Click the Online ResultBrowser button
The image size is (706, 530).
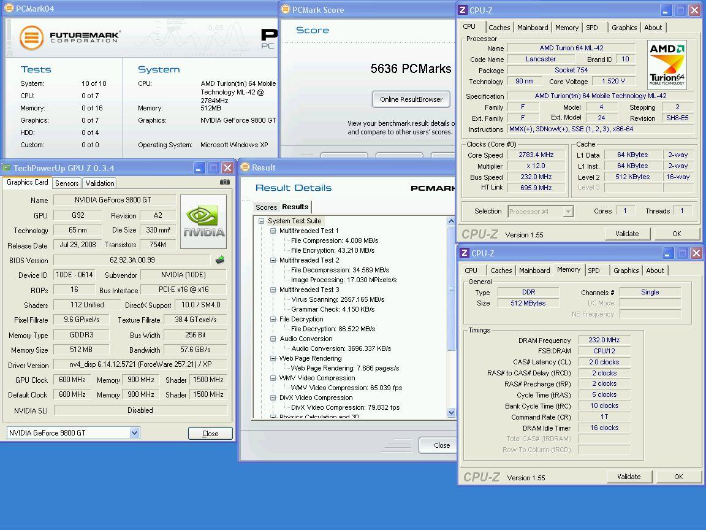pyautogui.click(x=411, y=99)
